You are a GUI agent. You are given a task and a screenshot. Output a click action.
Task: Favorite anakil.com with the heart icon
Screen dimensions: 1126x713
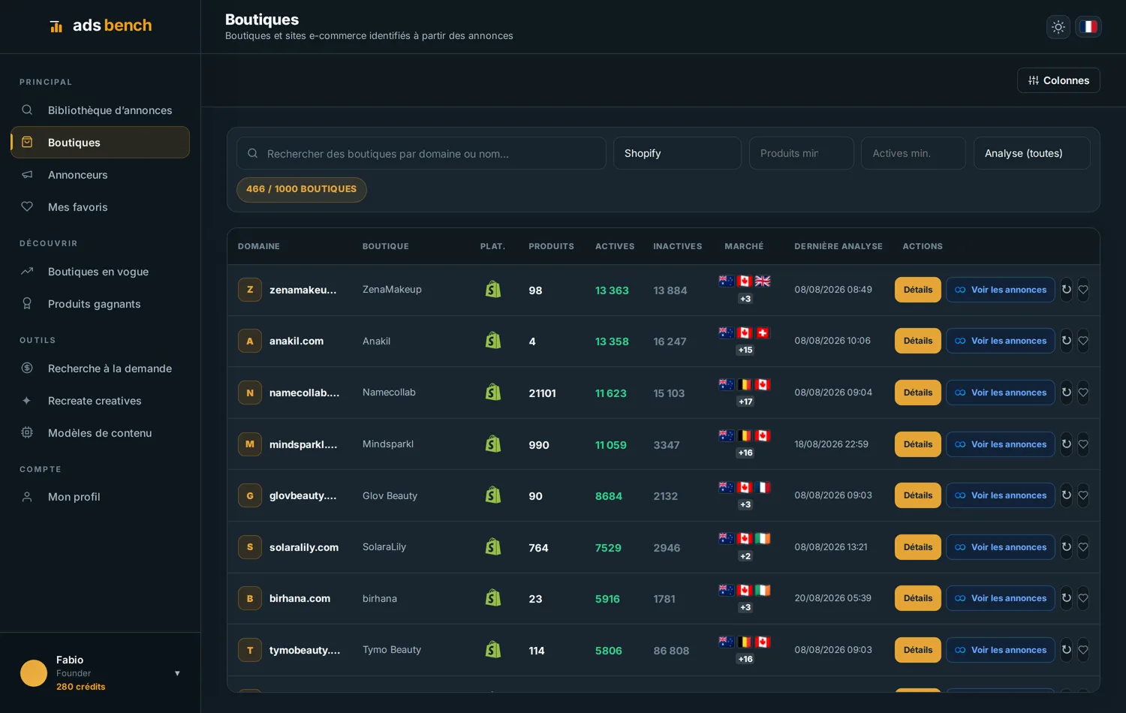[1083, 341]
